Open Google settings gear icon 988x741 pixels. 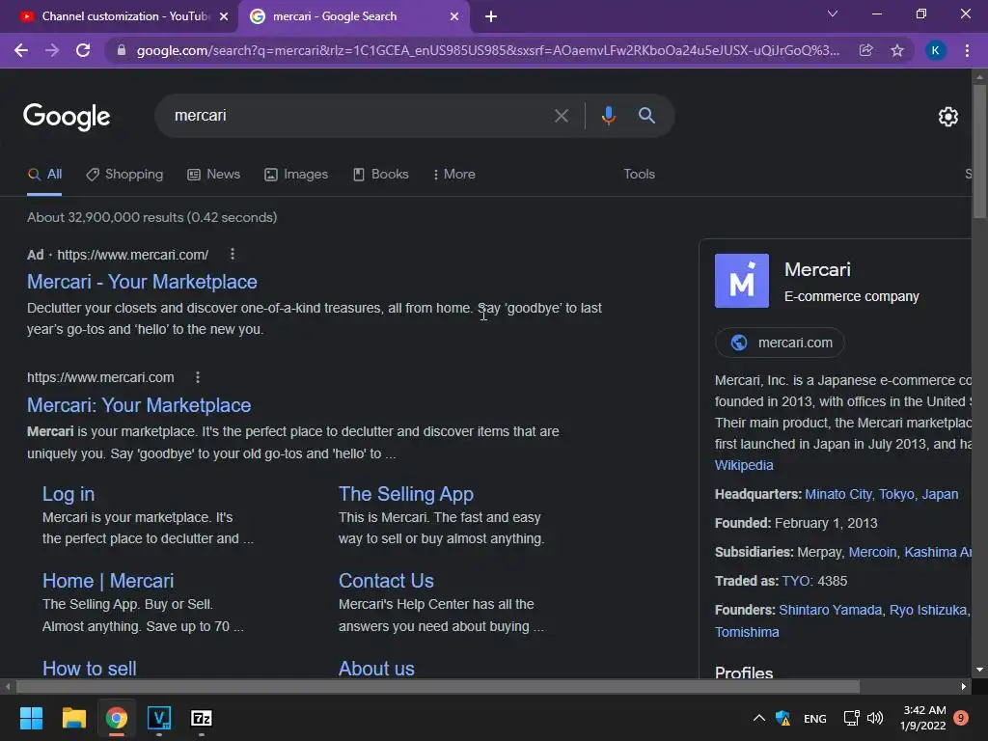948,117
